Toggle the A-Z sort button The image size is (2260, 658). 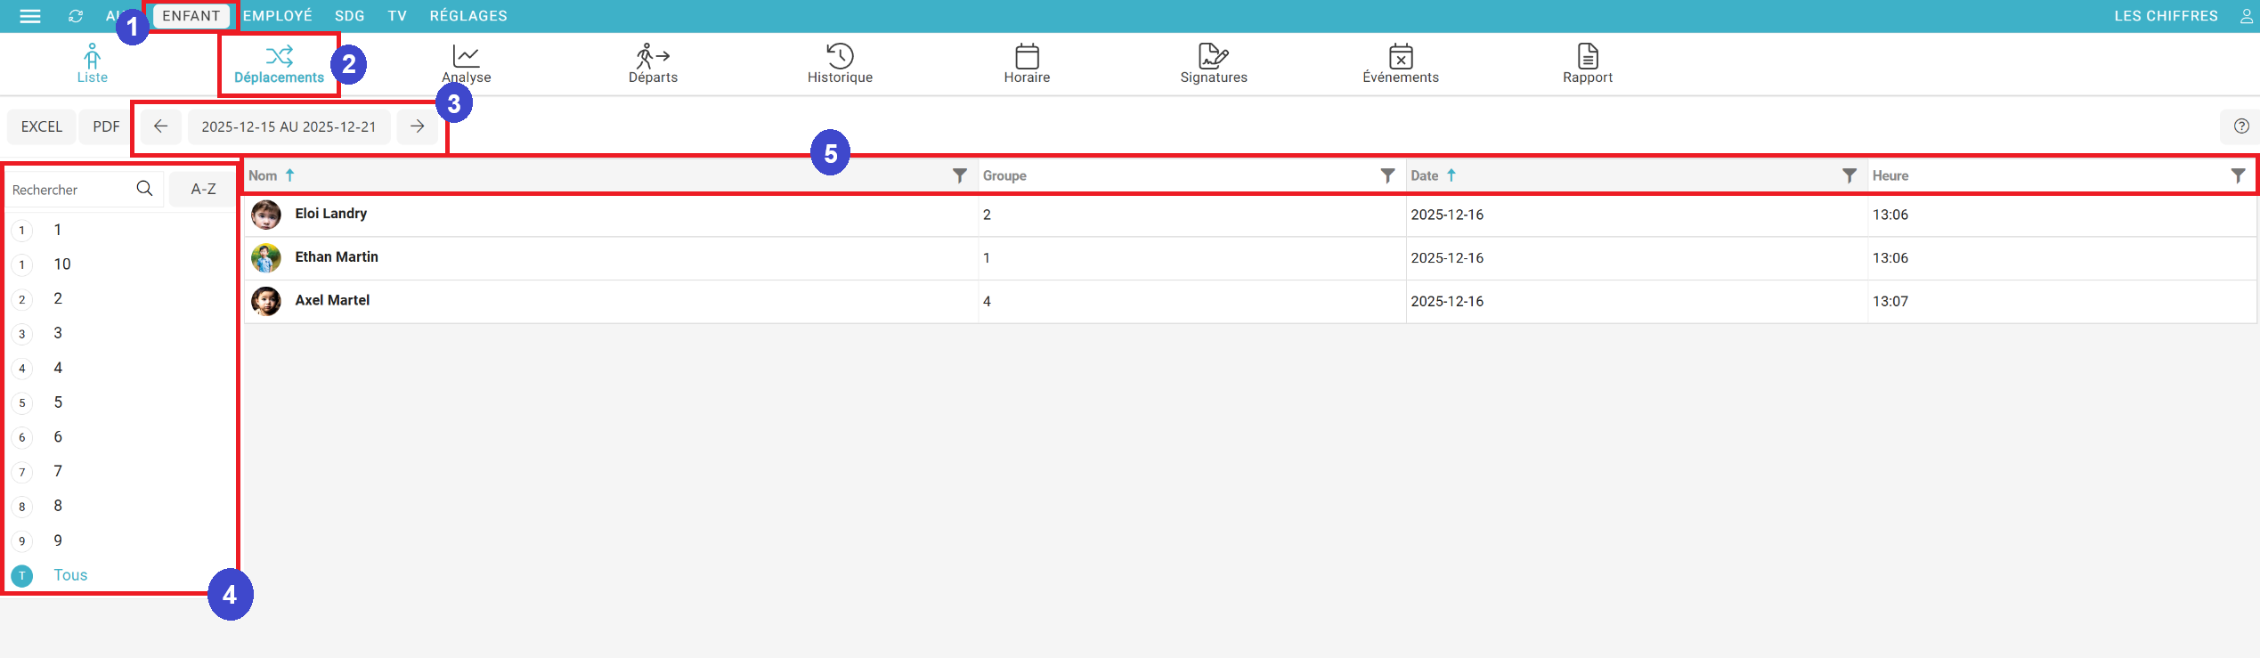point(203,189)
